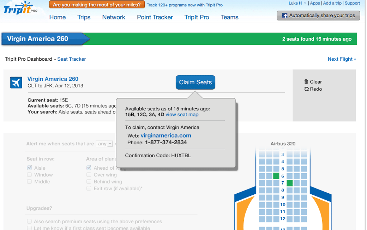Open the Support link

click(352, 3)
